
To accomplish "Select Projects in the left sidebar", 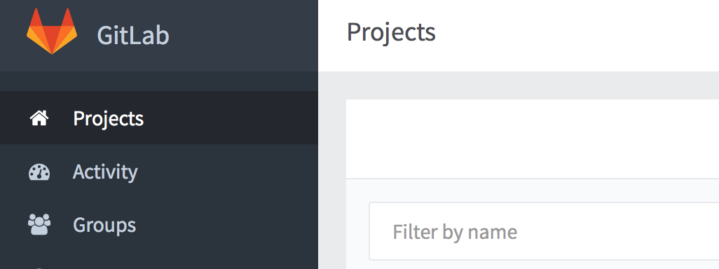I will (158, 118).
